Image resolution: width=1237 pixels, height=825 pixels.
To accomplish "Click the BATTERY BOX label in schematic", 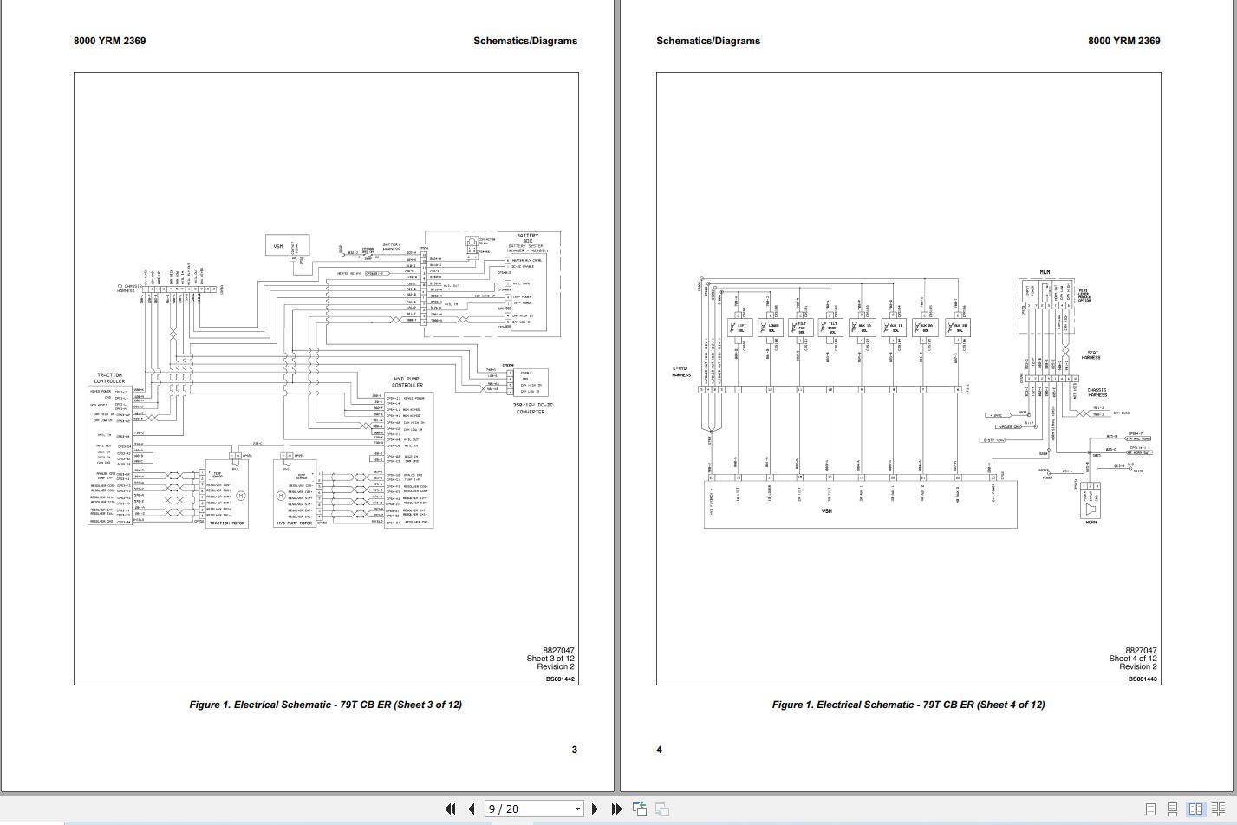I will (x=527, y=238).
